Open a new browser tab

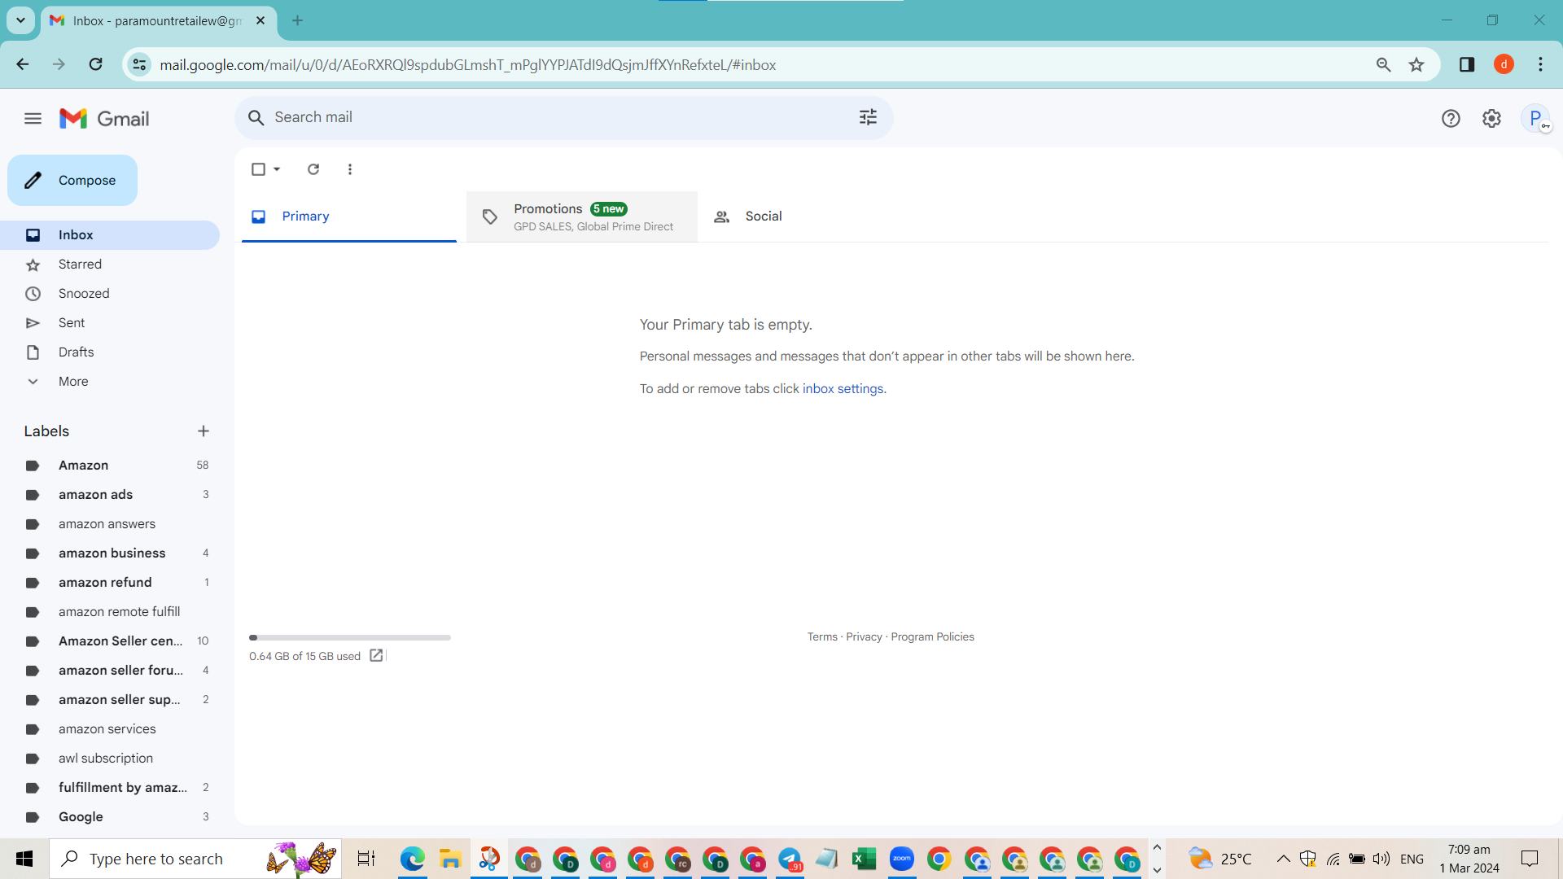click(297, 20)
